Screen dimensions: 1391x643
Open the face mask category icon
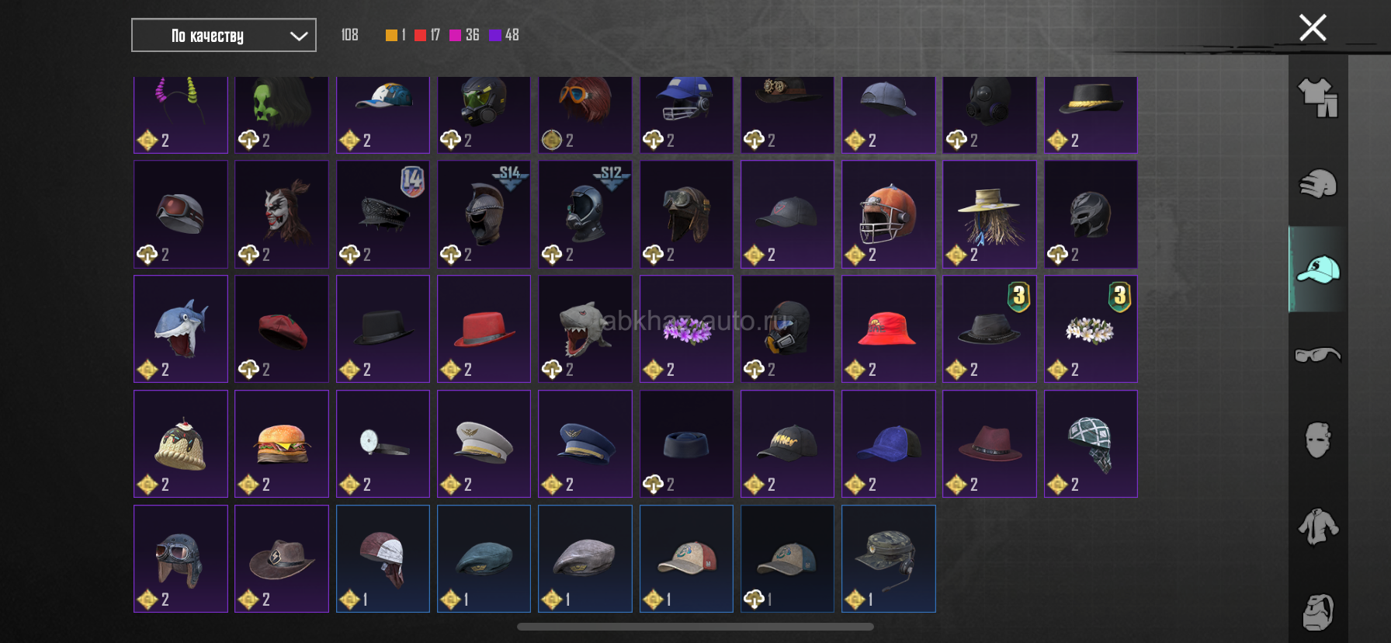tap(1318, 440)
